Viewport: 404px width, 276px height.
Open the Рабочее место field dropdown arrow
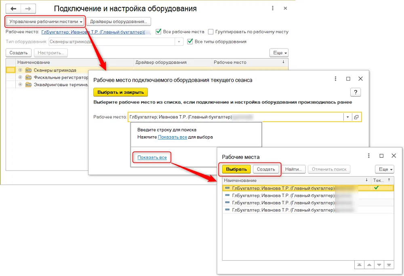pyautogui.click(x=347, y=117)
